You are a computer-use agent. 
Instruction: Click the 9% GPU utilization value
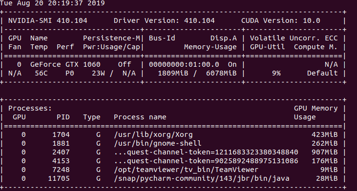(276, 73)
